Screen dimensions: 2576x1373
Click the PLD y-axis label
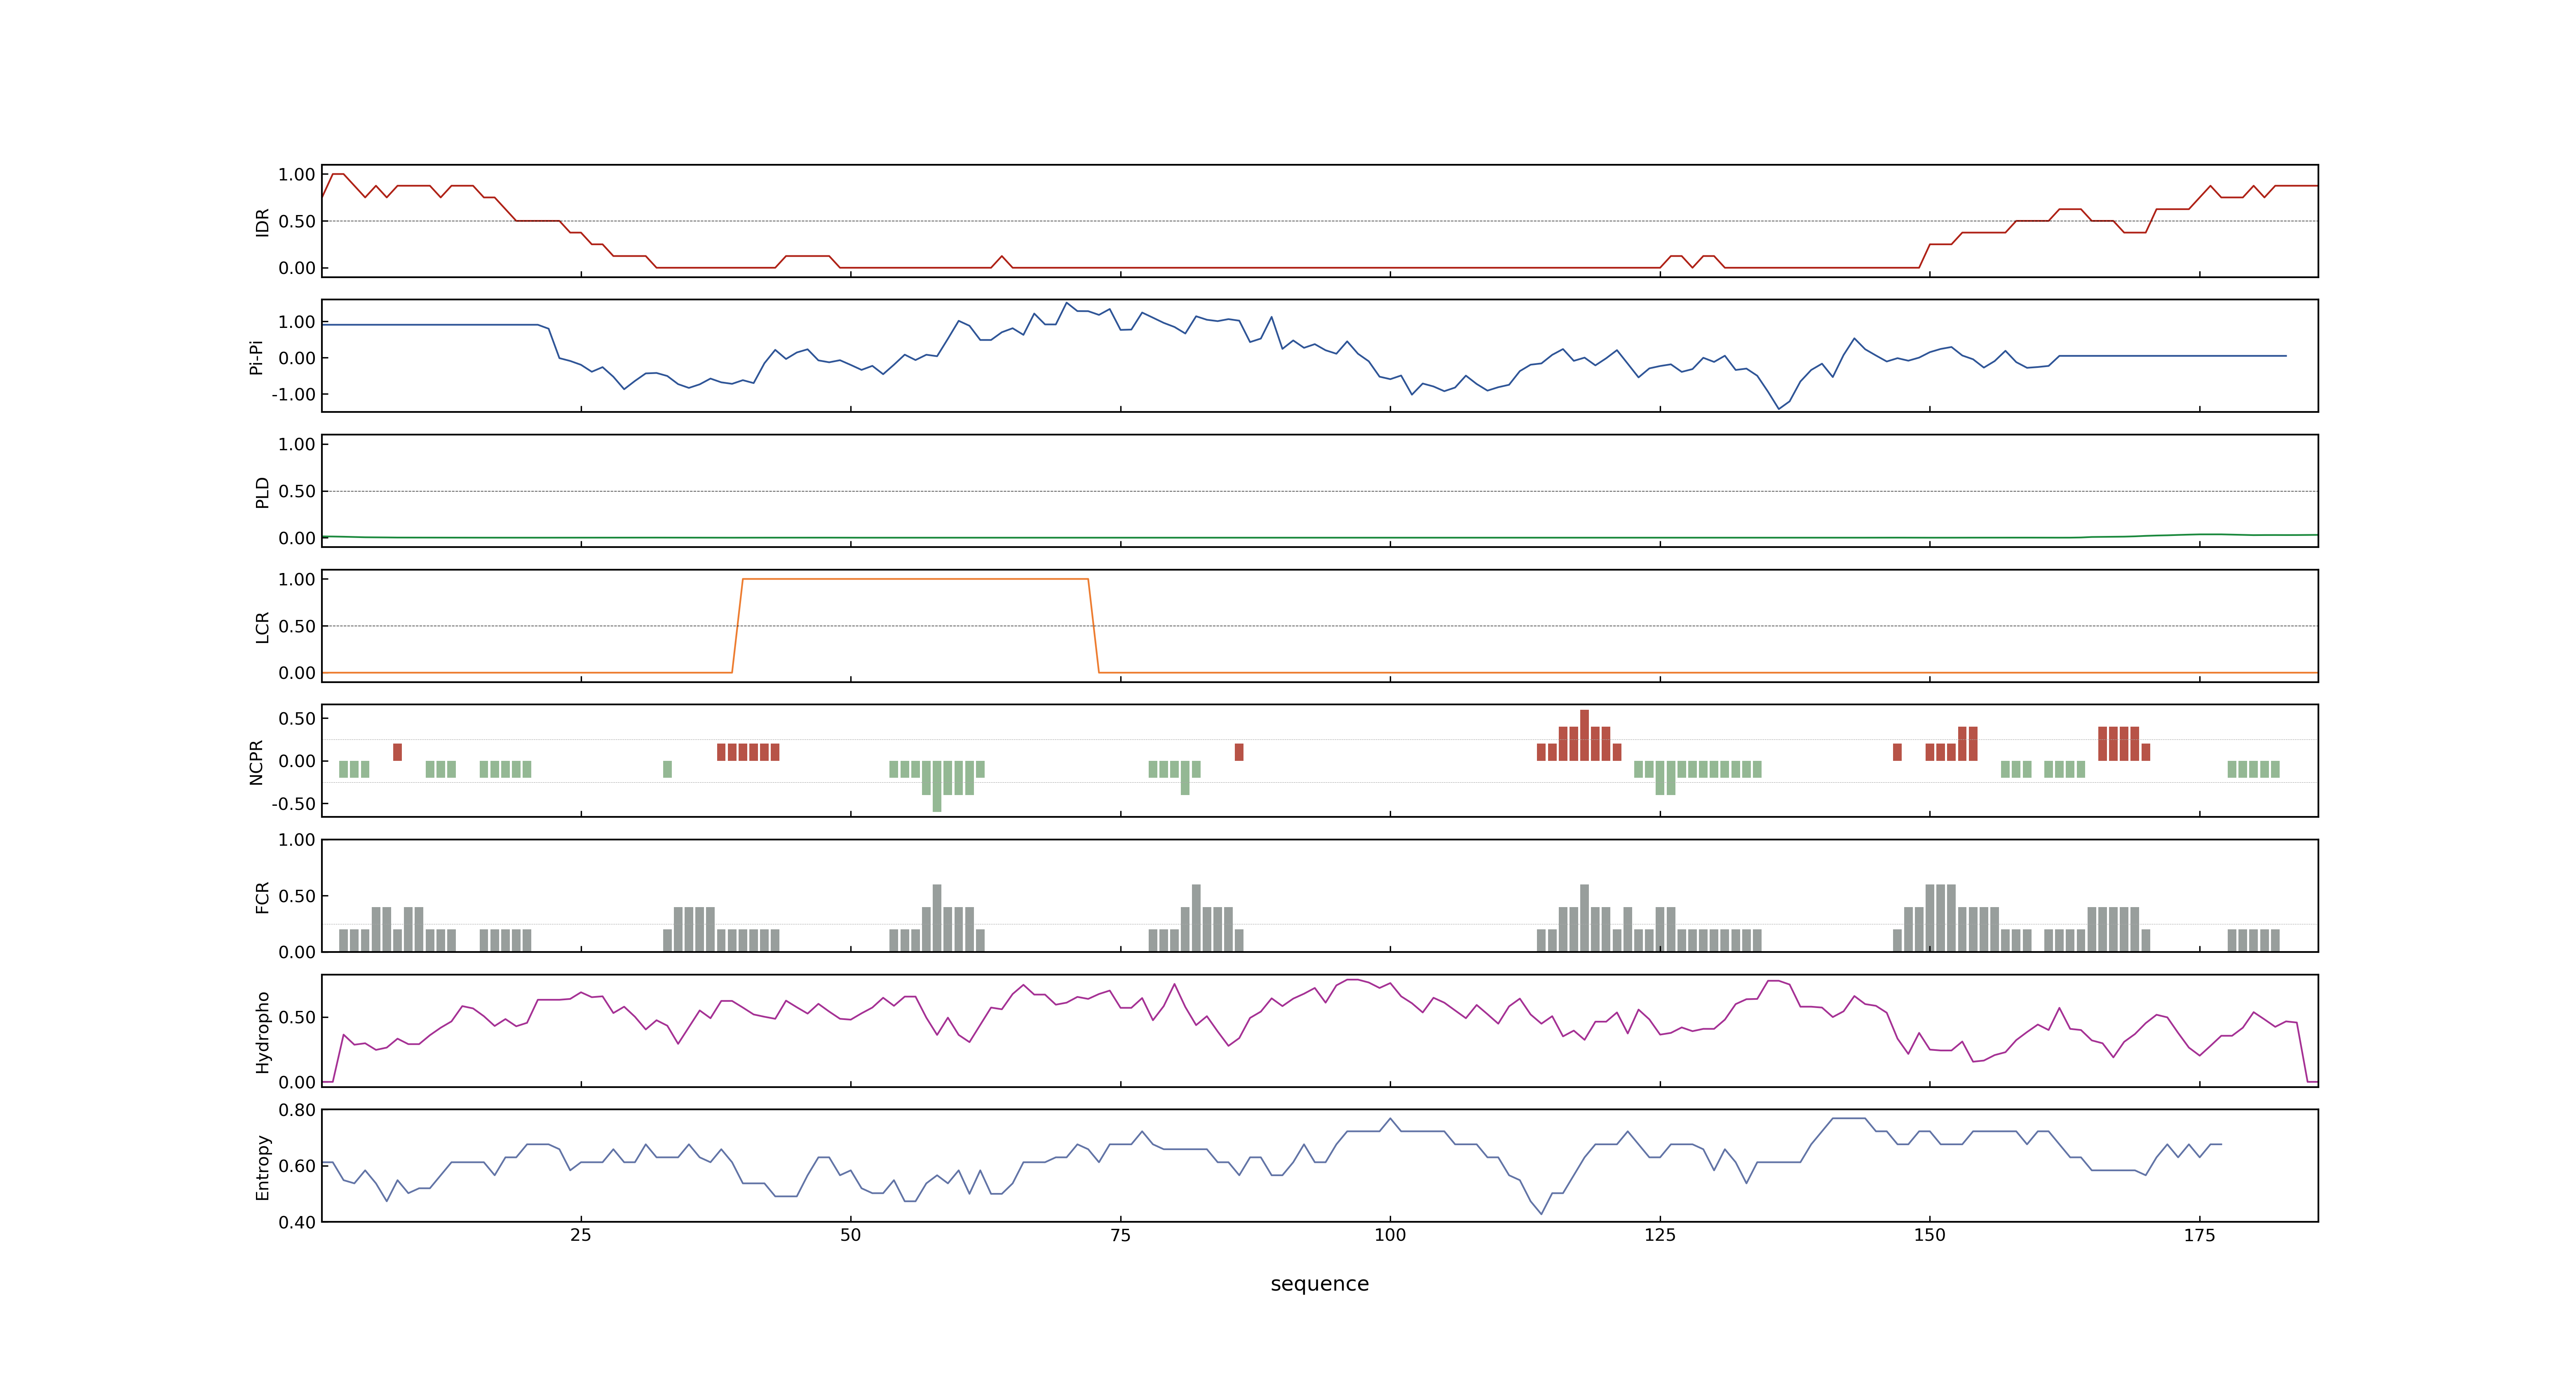point(262,491)
